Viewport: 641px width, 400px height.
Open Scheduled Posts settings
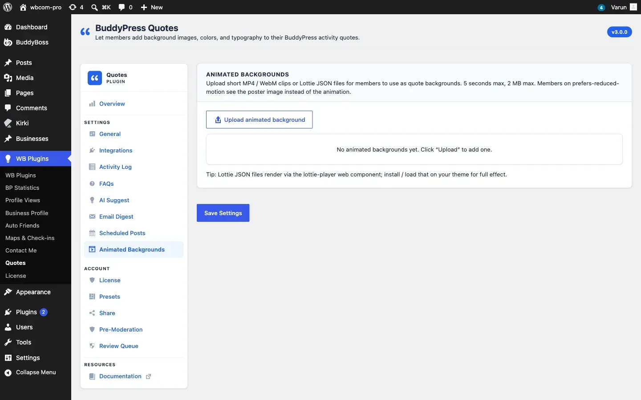click(x=134, y=233)
